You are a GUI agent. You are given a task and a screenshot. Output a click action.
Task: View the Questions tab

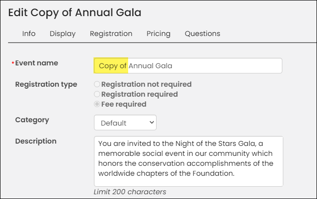point(202,34)
